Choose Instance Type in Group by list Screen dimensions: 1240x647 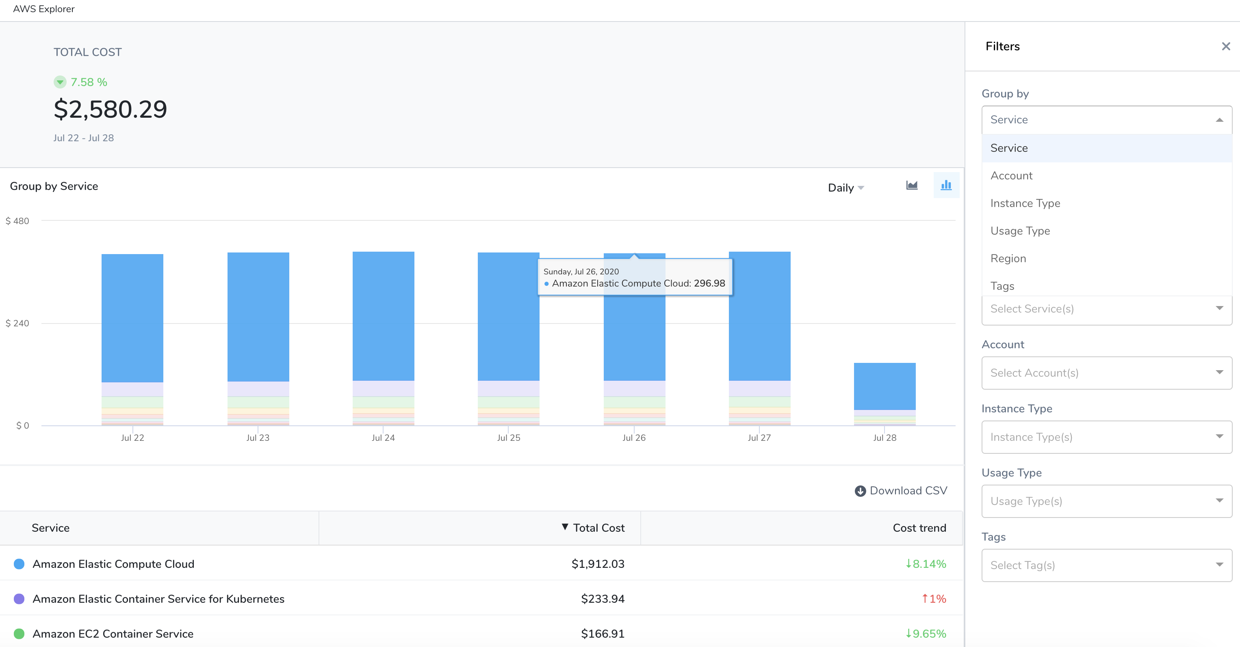1106,203
